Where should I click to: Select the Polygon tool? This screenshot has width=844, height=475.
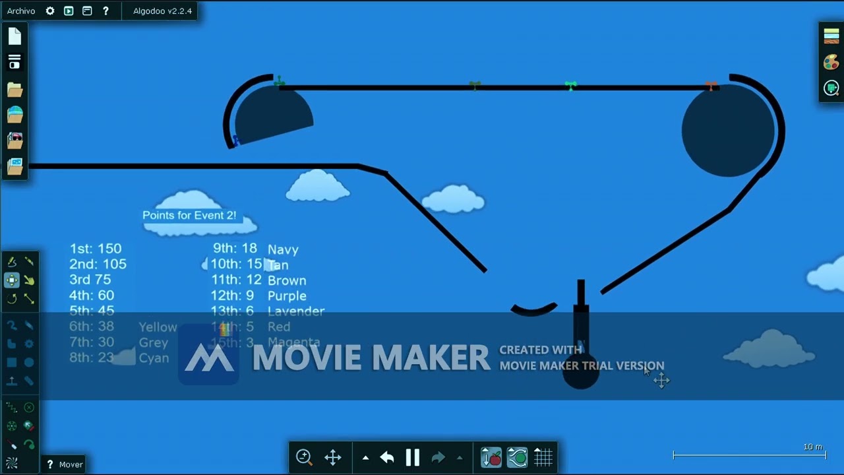tap(12, 344)
